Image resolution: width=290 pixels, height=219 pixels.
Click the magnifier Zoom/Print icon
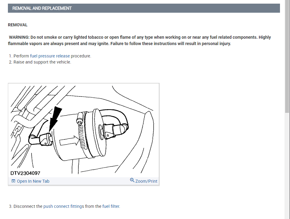coord(132,180)
